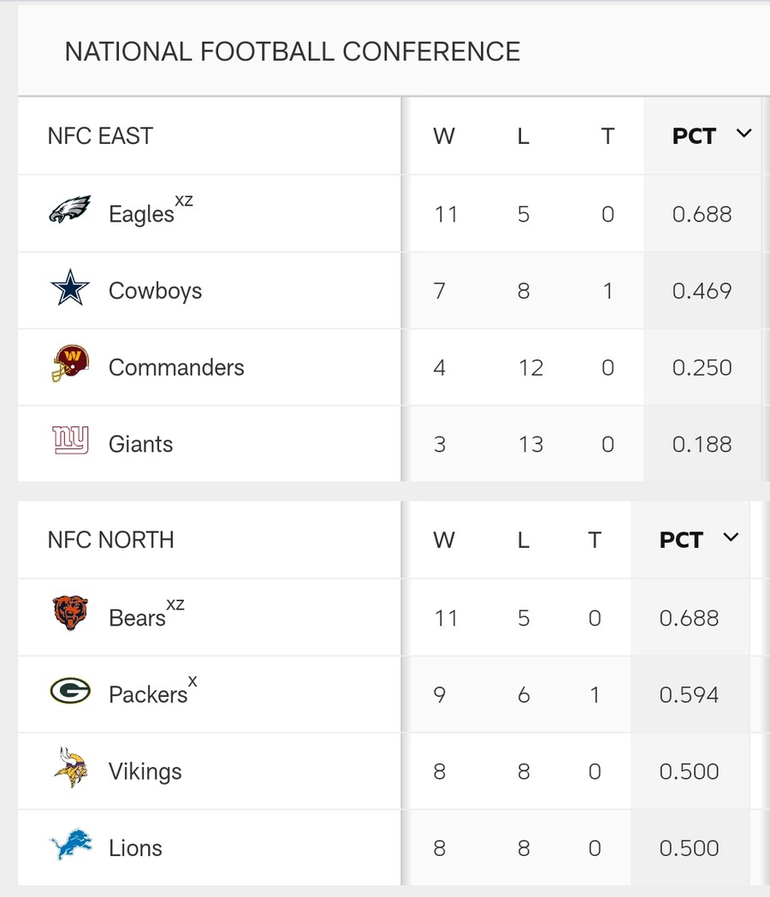Open the PCT sort dropdown in NFC North
The height and width of the screenshot is (897, 770).
pos(731,538)
